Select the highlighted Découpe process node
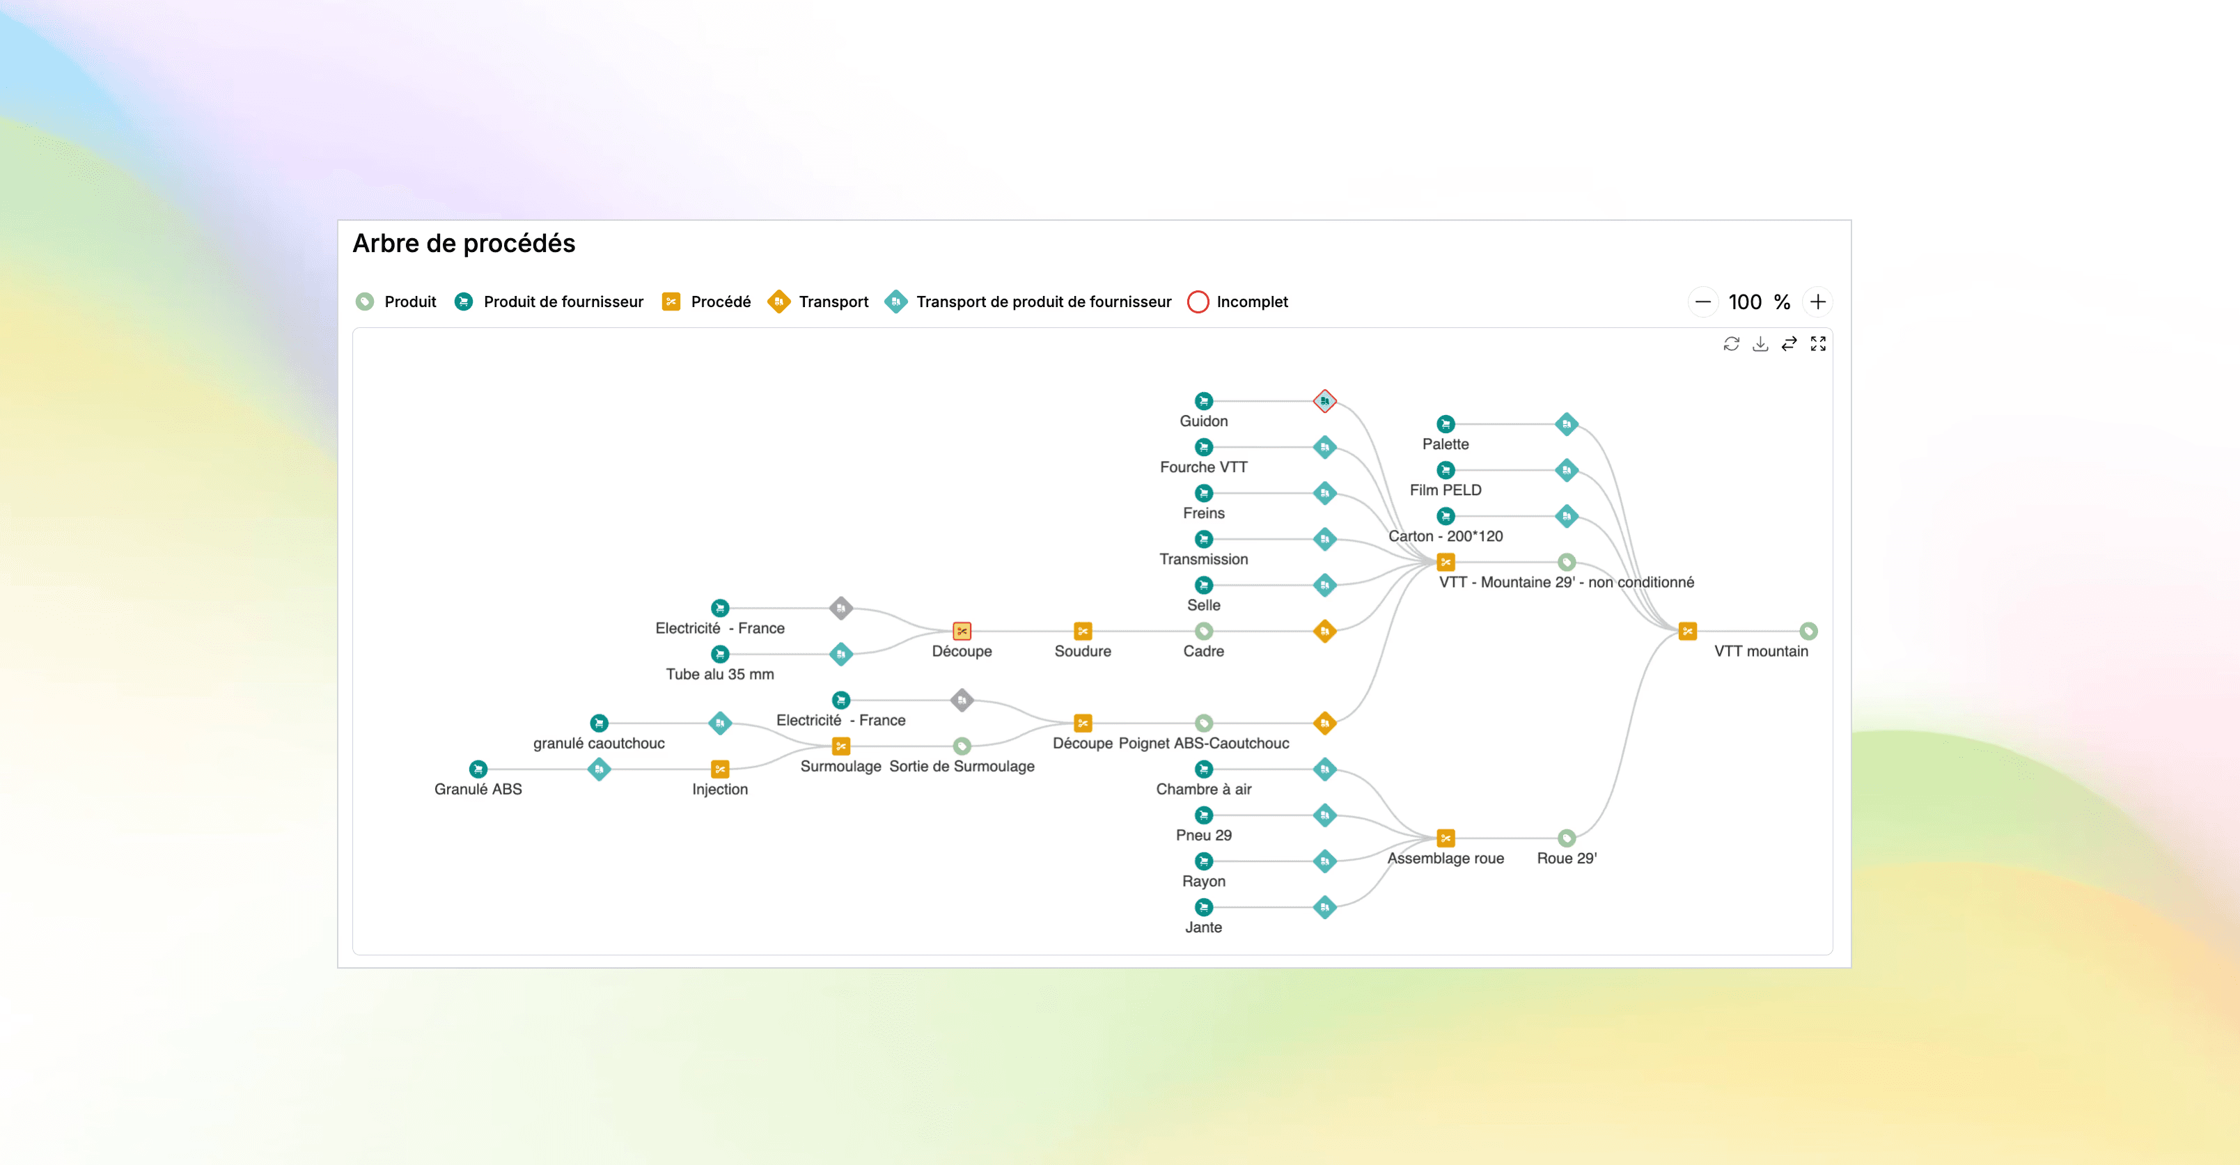This screenshot has width=2240, height=1165. (x=962, y=631)
